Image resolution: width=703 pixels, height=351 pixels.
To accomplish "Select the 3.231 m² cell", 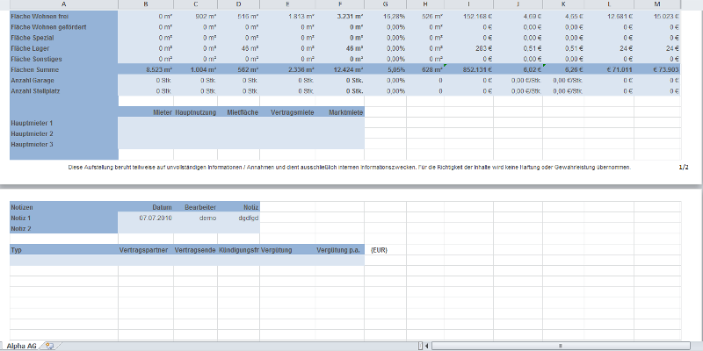I will tap(339, 16).
